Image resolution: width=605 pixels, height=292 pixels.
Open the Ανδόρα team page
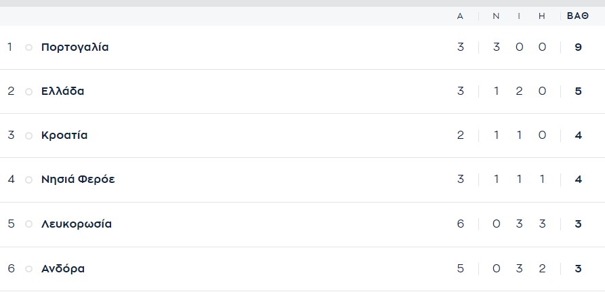[x=63, y=269]
